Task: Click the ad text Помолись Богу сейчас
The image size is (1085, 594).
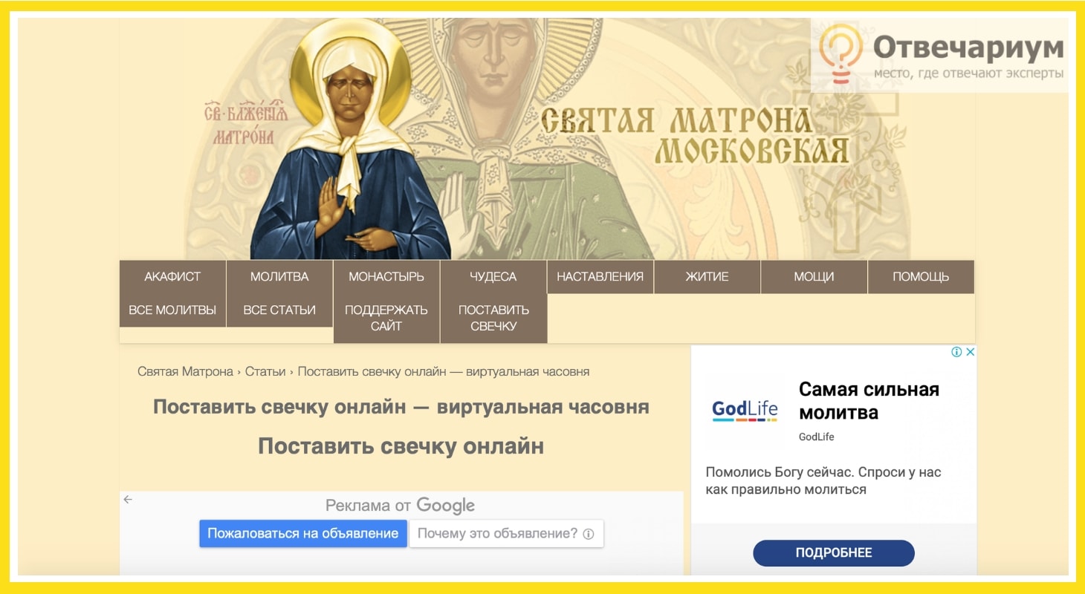Action: 823,480
